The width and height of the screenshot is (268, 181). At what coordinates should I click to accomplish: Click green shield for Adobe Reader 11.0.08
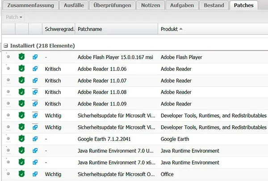(x=21, y=92)
